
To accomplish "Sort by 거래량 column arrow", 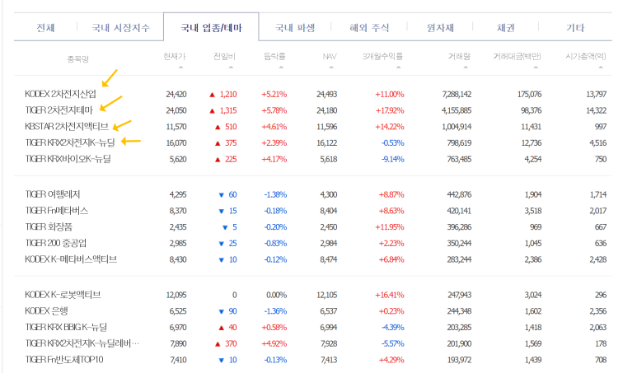I will [466, 68].
